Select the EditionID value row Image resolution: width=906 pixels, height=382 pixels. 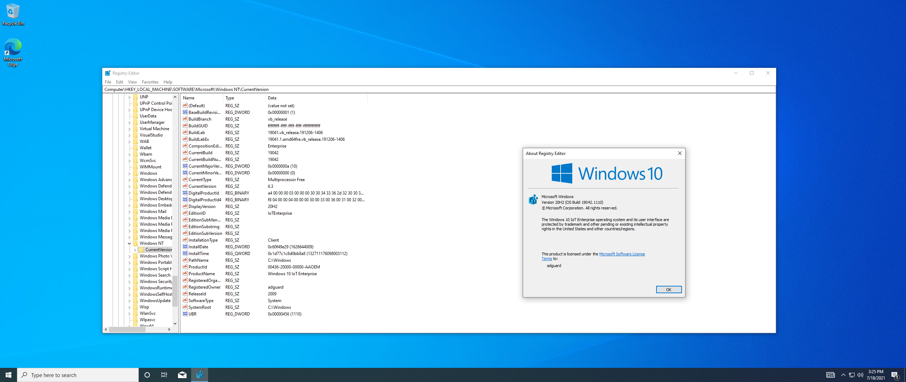274,213
